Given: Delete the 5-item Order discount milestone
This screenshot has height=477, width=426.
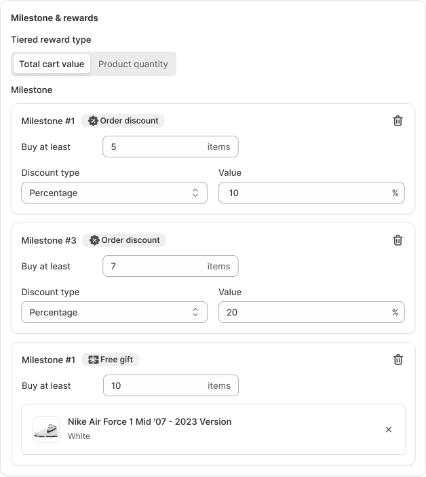Looking at the screenshot, I should 398,121.
